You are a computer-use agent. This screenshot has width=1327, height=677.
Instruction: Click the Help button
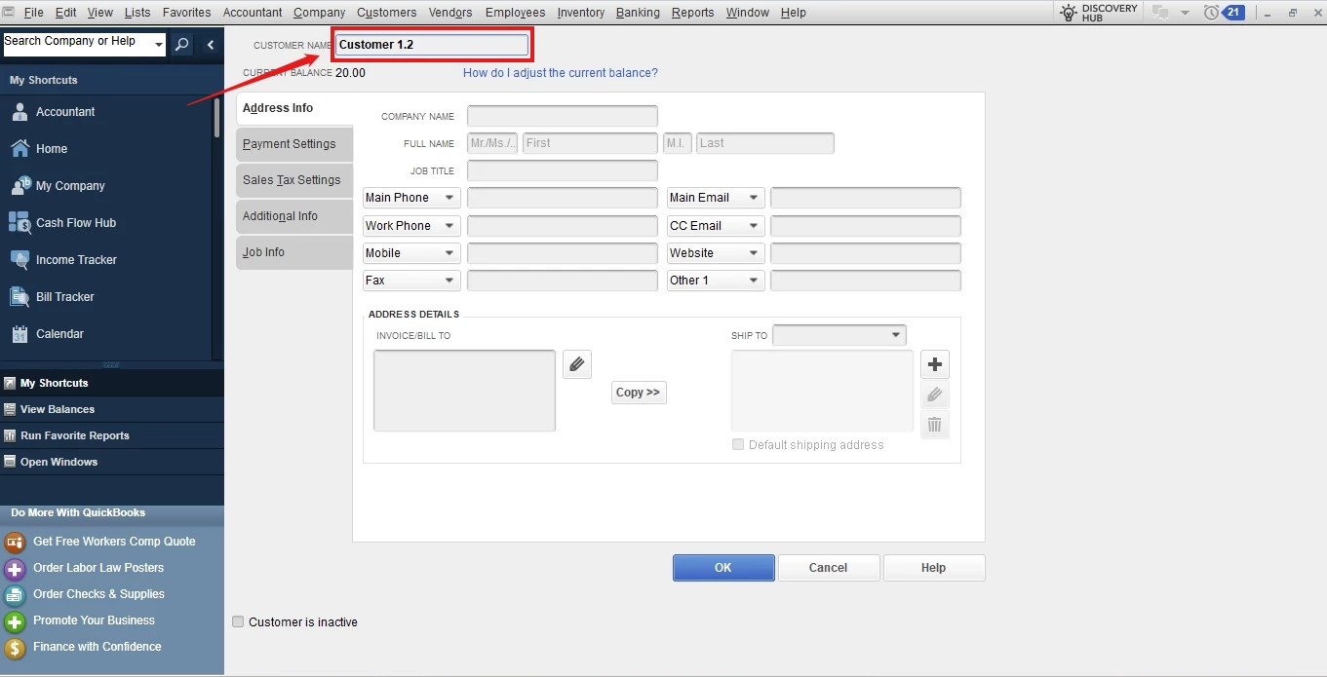coord(934,568)
